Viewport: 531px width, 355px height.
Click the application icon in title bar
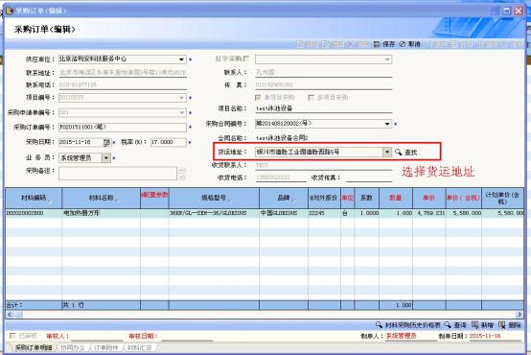pyautogui.click(x=10, y=11)
